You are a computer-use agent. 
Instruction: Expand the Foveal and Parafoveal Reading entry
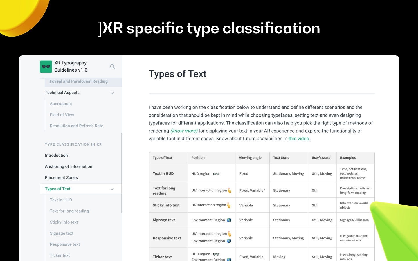coord(78,81)
